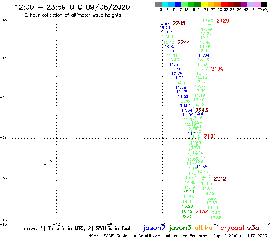Click the 15.26 wave height value
The height and width of the screenshot is (239, 272).
pyautogui.click(x=187, y=206)
